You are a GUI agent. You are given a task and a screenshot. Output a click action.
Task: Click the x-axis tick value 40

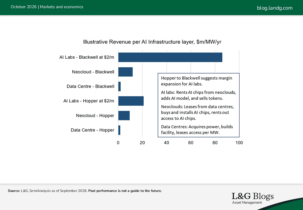167,143
